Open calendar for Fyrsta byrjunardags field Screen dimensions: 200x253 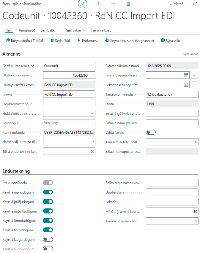pos(186,75)
